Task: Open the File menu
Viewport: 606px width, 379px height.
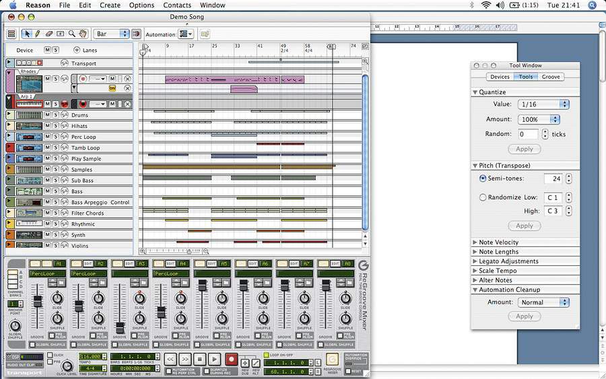Action: pyautogui.click(x=65, y=5)
